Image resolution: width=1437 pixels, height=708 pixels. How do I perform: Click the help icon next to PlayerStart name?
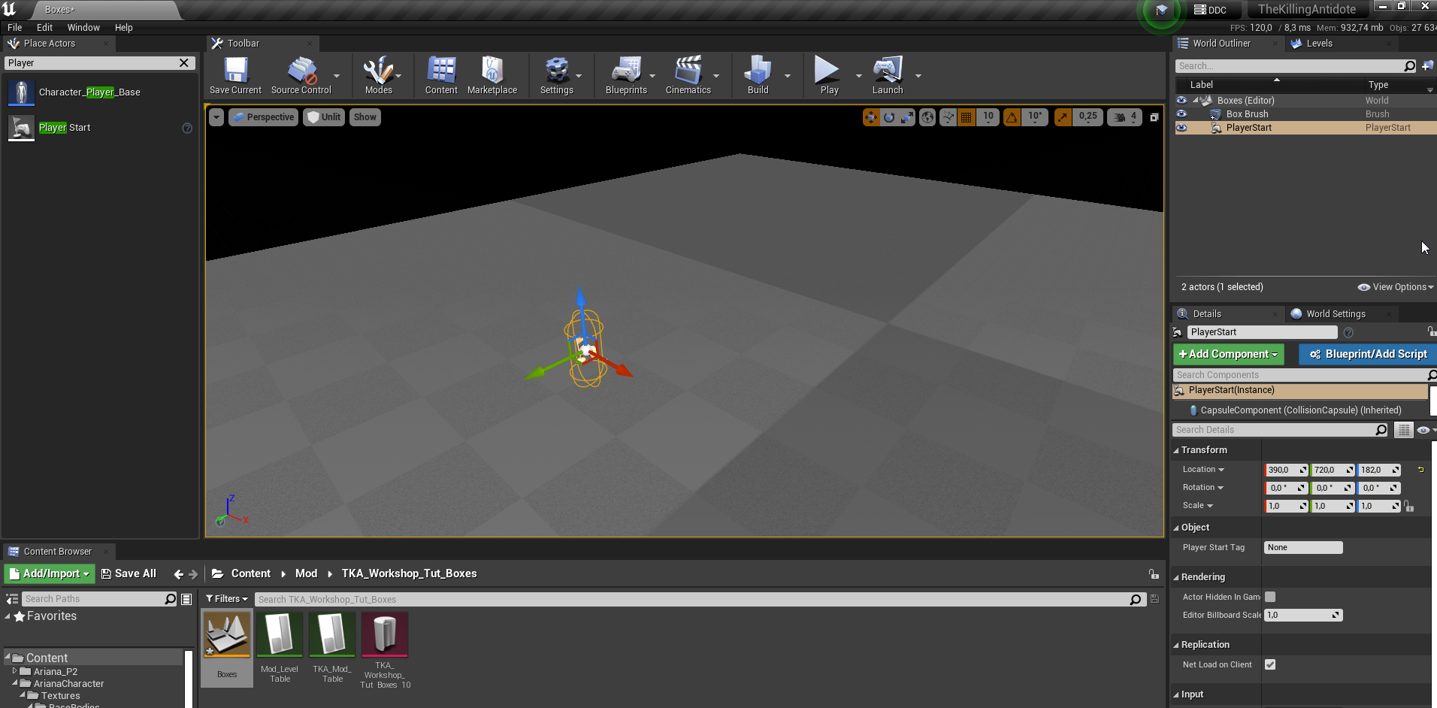pyautogui.click(x=1348, y=332)
